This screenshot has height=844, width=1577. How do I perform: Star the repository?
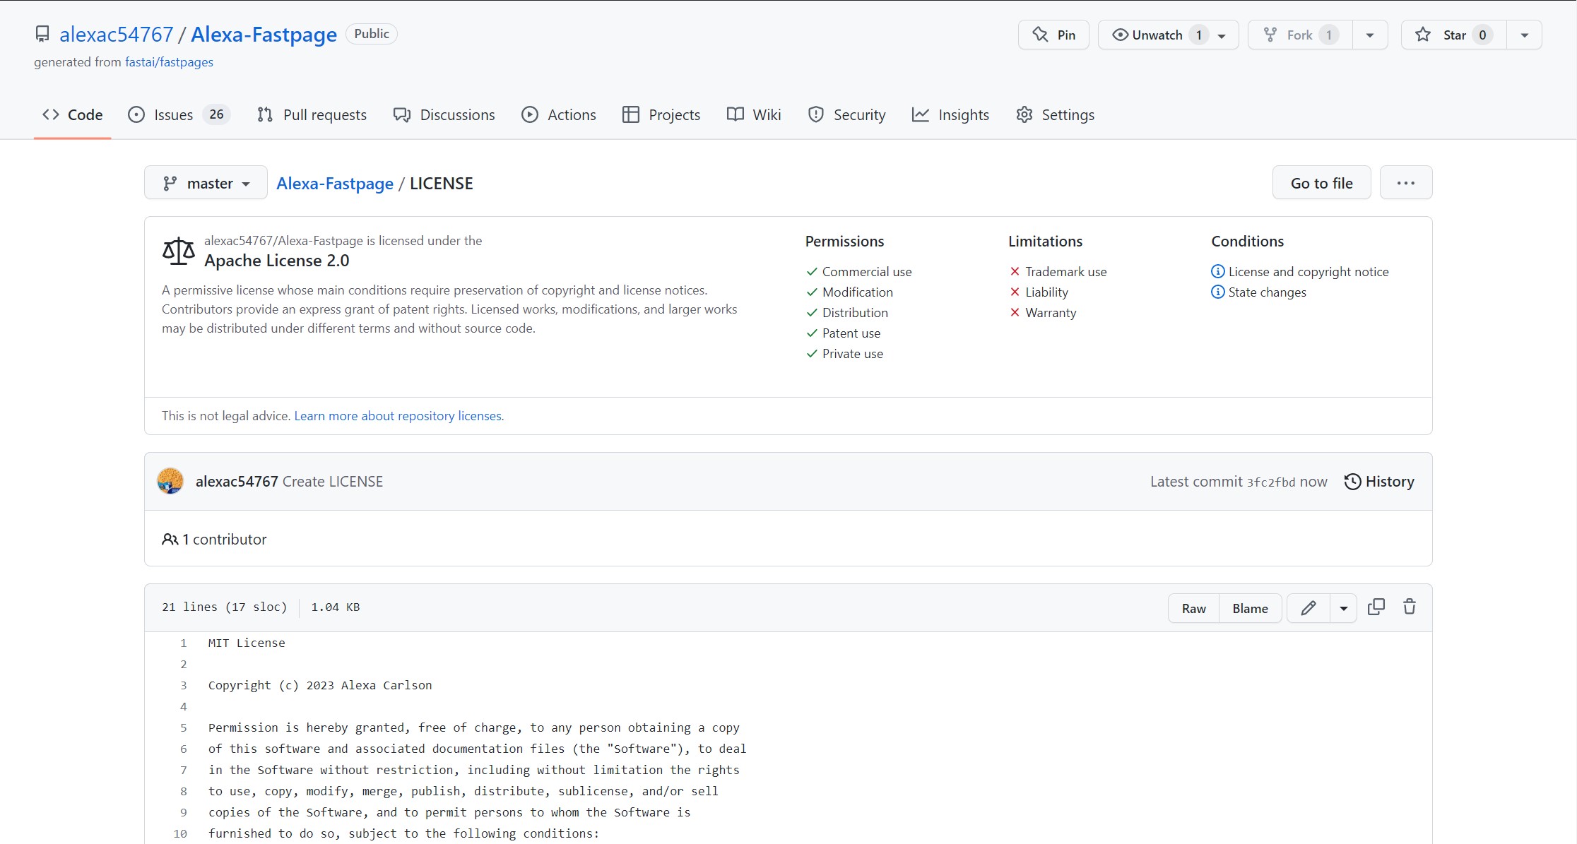[1454, 35]
